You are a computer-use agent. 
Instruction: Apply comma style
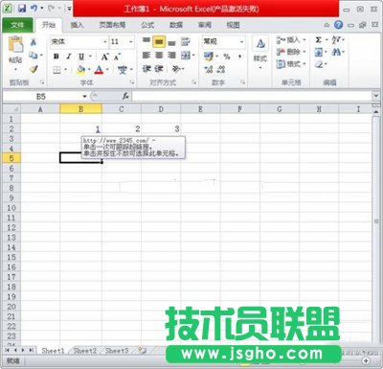point(239,57)
